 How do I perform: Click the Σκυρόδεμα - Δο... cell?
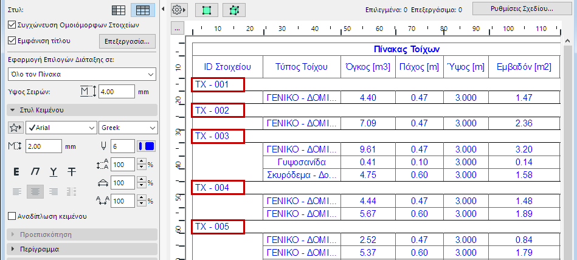(302, 175)
